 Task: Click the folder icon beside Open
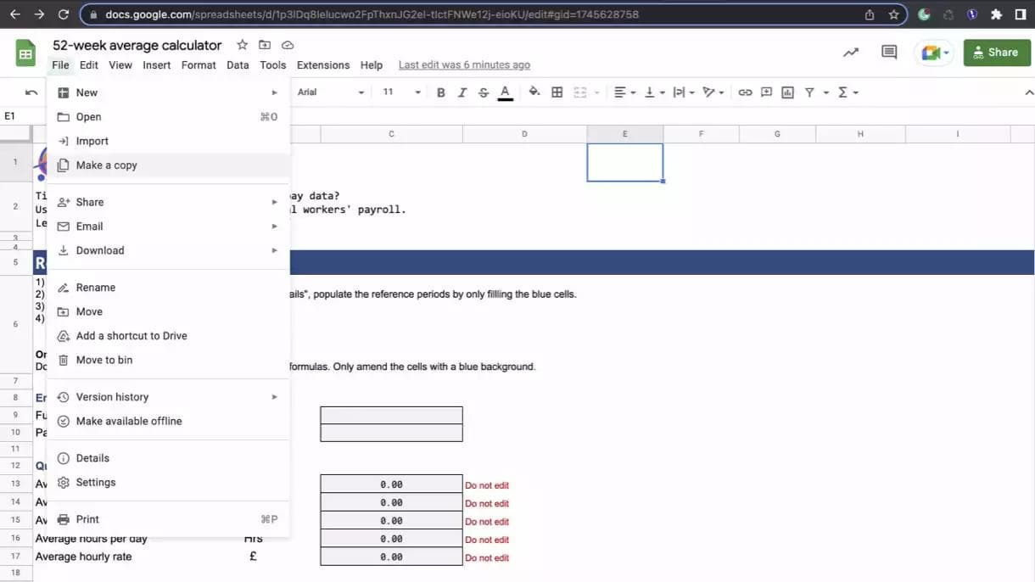[63, 117]
